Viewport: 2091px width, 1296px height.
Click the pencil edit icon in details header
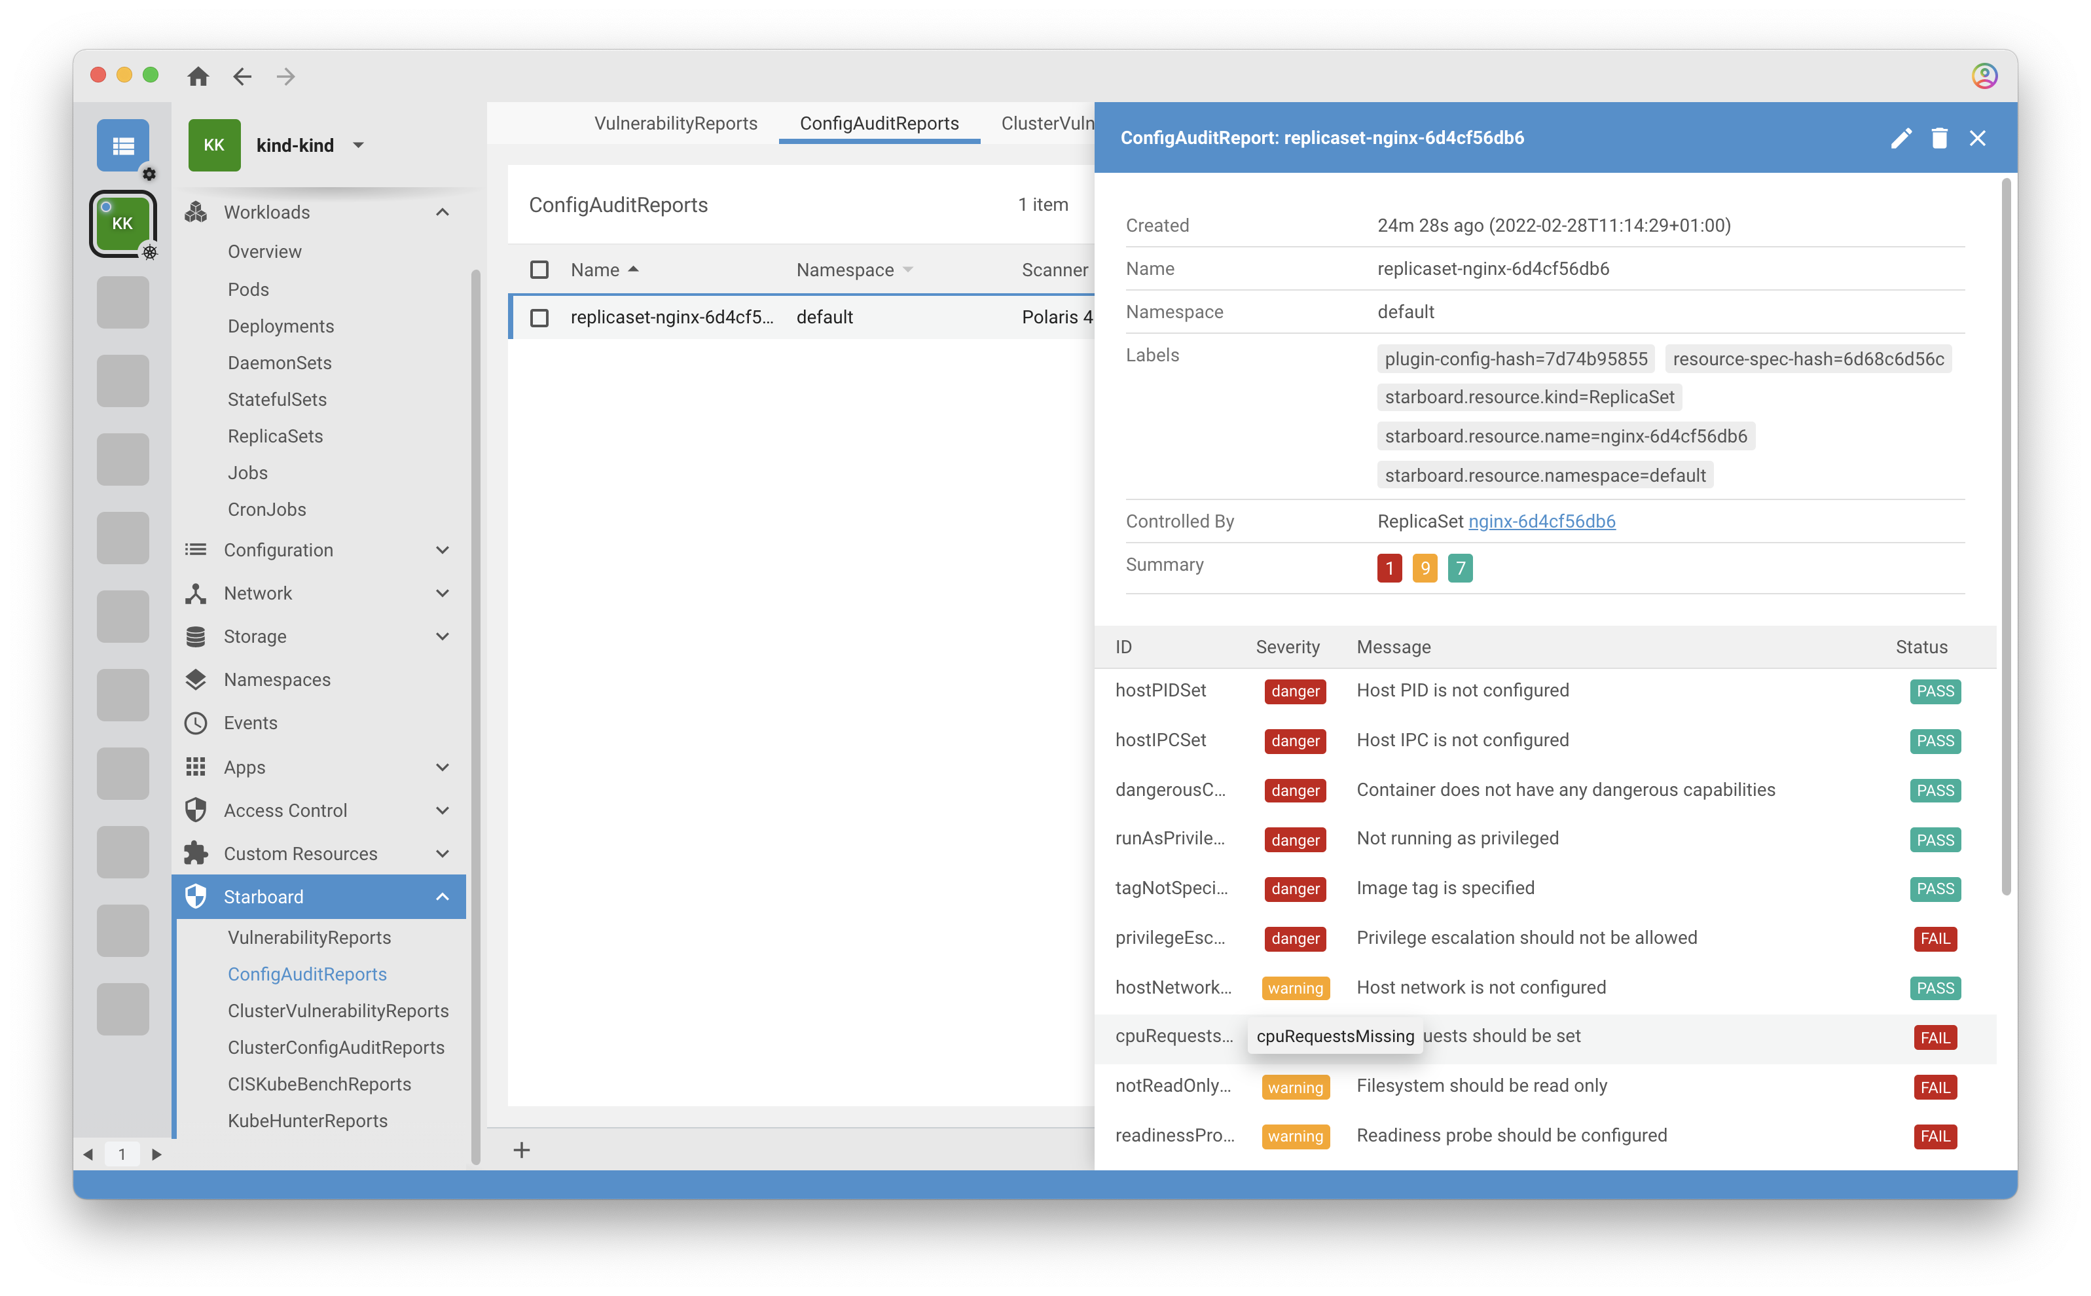coord(1900,138)
